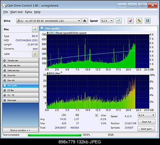Open the Start test menu
Screen dimensions: 160x145
[x=16, y=12]
